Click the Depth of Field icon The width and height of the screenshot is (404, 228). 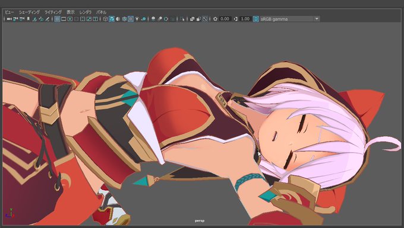(173, 19)
